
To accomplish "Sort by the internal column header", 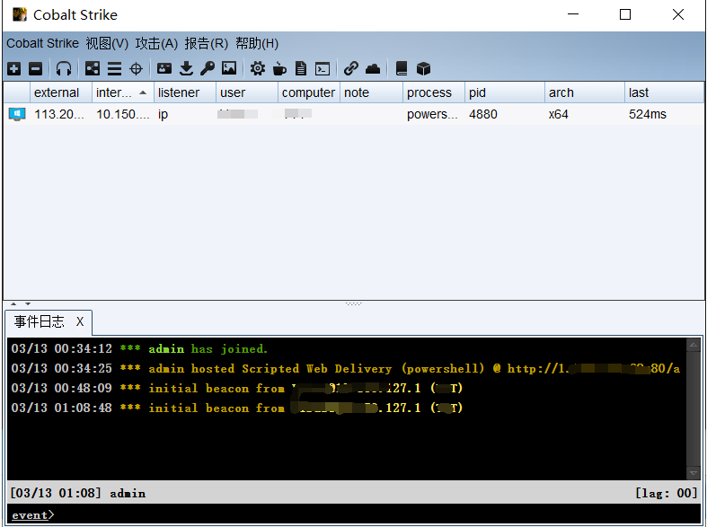I will point(123,92).
